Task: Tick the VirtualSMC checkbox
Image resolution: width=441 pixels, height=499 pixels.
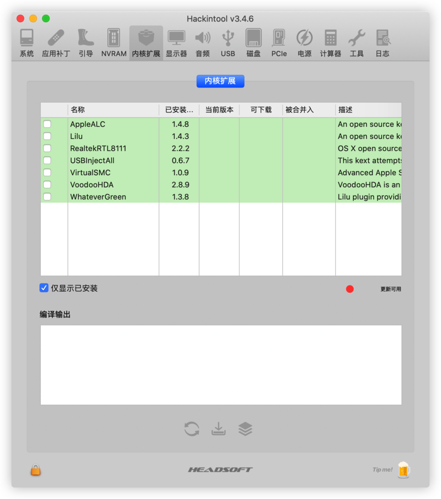Action: (x=47, y=173)
